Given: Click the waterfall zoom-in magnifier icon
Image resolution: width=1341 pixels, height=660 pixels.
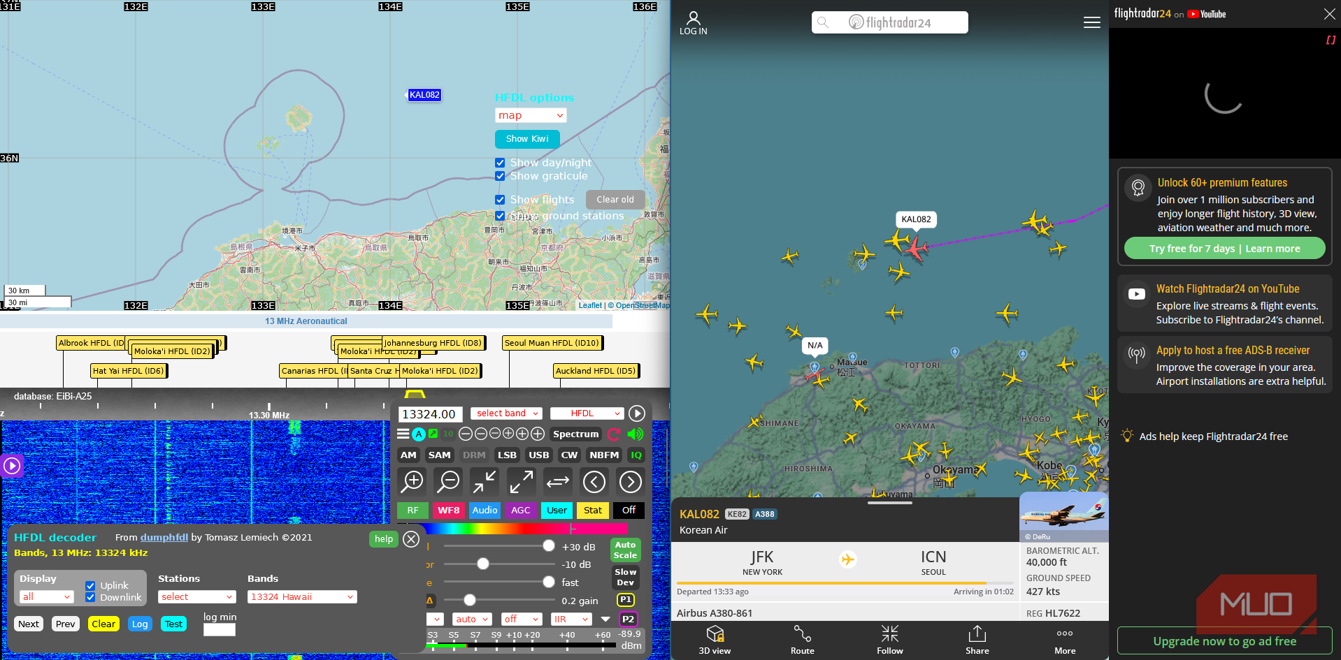Looking at the screenshot, I should click(x=413, y=481).
